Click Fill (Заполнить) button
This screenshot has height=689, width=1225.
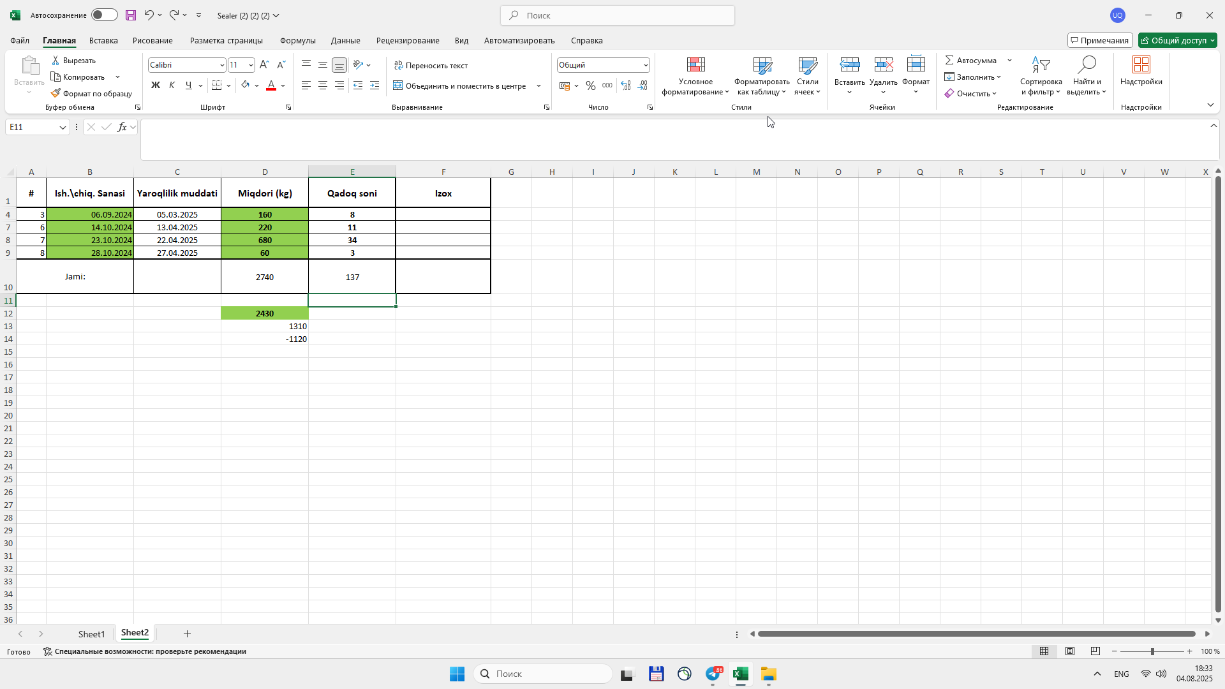[972, 77]
